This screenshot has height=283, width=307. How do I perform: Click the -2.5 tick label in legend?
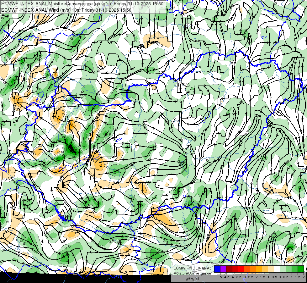pyautogui.click(x=250, y=277)
